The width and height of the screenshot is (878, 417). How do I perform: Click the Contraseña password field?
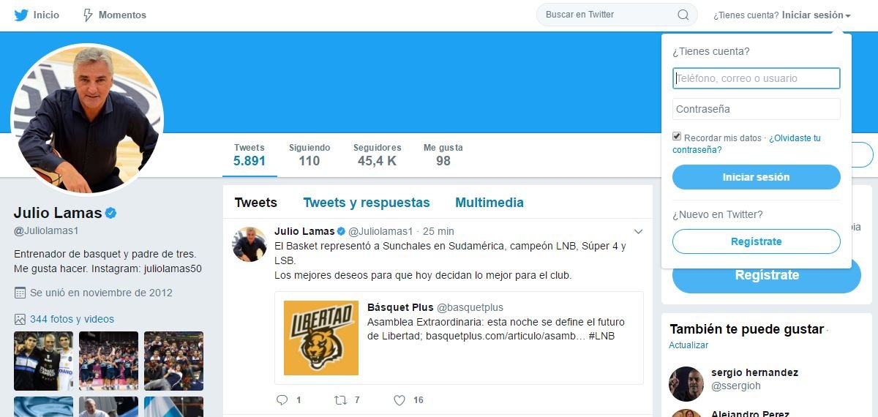coord(757,109)
